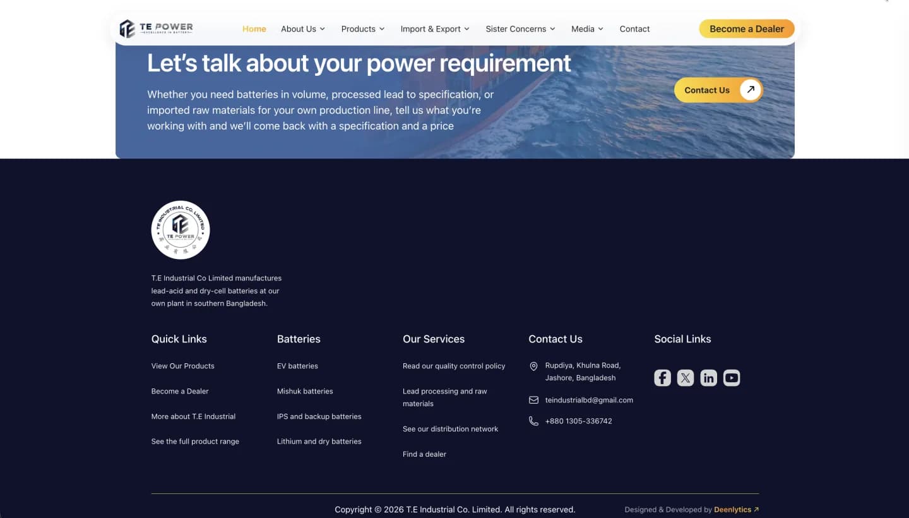Click See our distribution network link
909x518 pixels.
point(451,429)
